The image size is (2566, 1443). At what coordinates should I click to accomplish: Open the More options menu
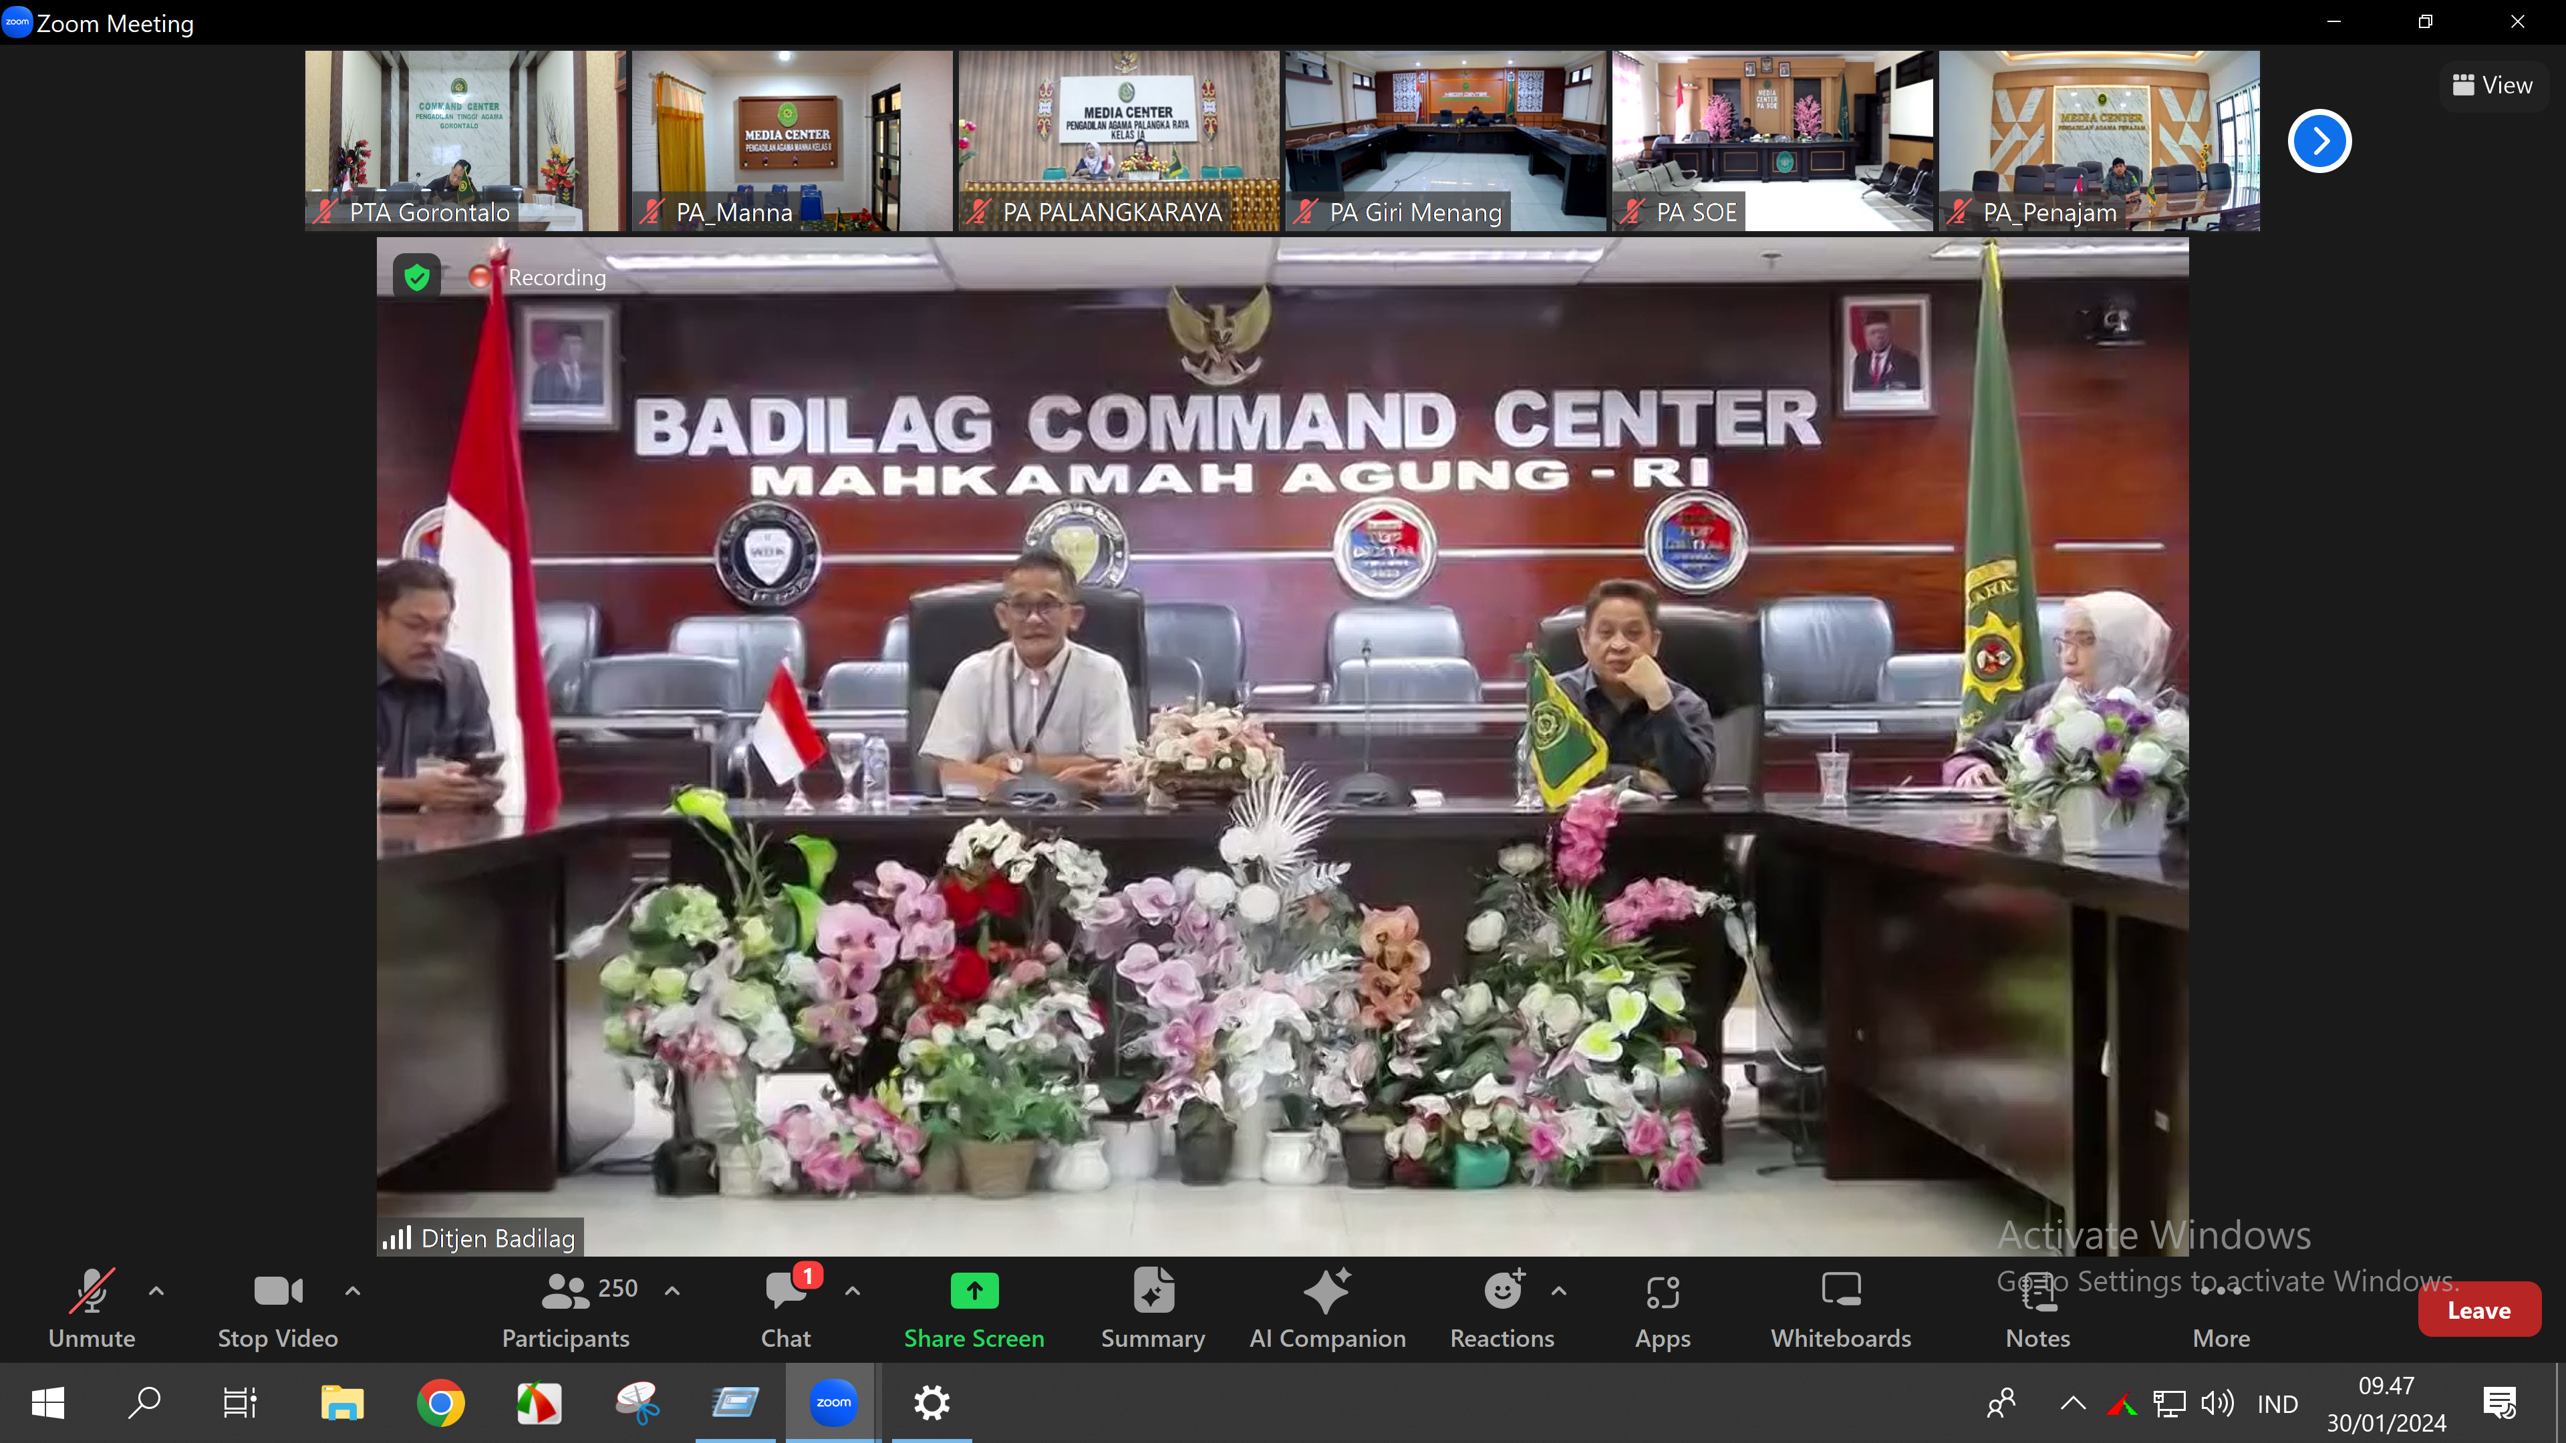pos(2221,1307)
